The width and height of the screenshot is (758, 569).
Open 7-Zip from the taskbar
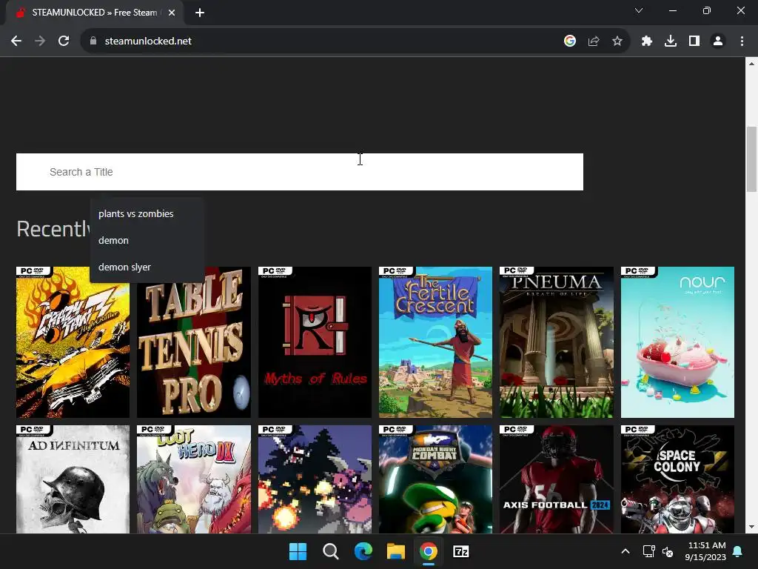461,551
